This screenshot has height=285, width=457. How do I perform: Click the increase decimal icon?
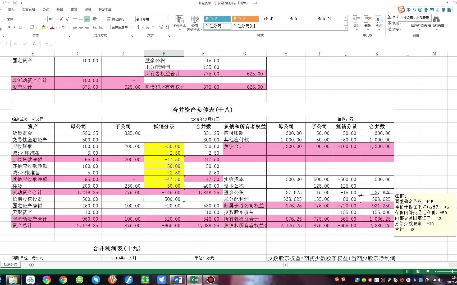coord(161,27)
